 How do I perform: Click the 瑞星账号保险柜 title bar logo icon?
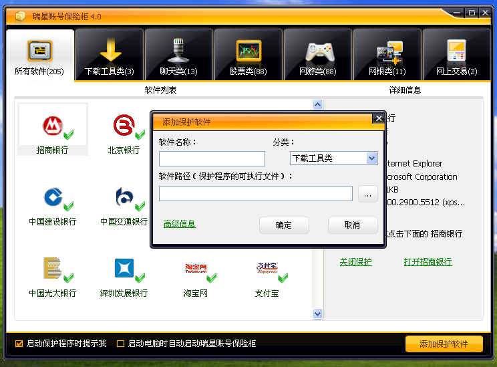(20, 16)
